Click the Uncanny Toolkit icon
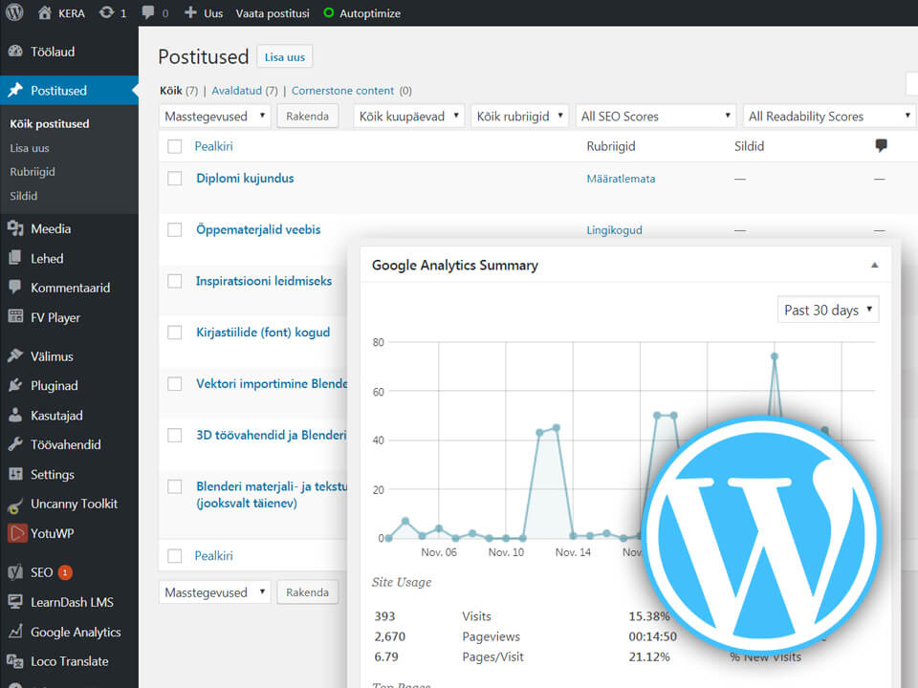This screenshot has height=688, width=918. (x=15, y=505)
